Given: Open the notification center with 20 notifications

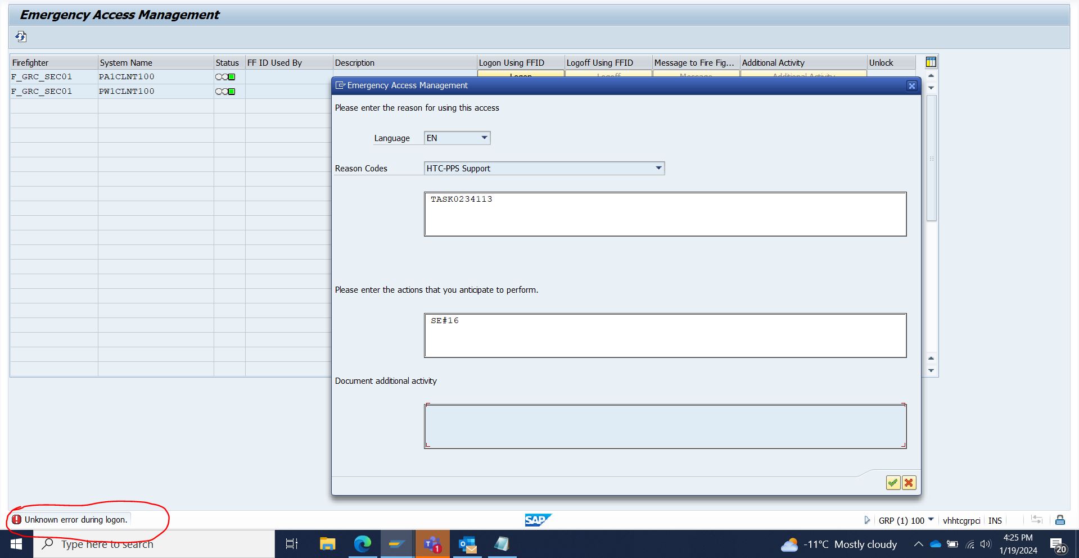Looking at the screenshot, I should tap(1058, 545).
